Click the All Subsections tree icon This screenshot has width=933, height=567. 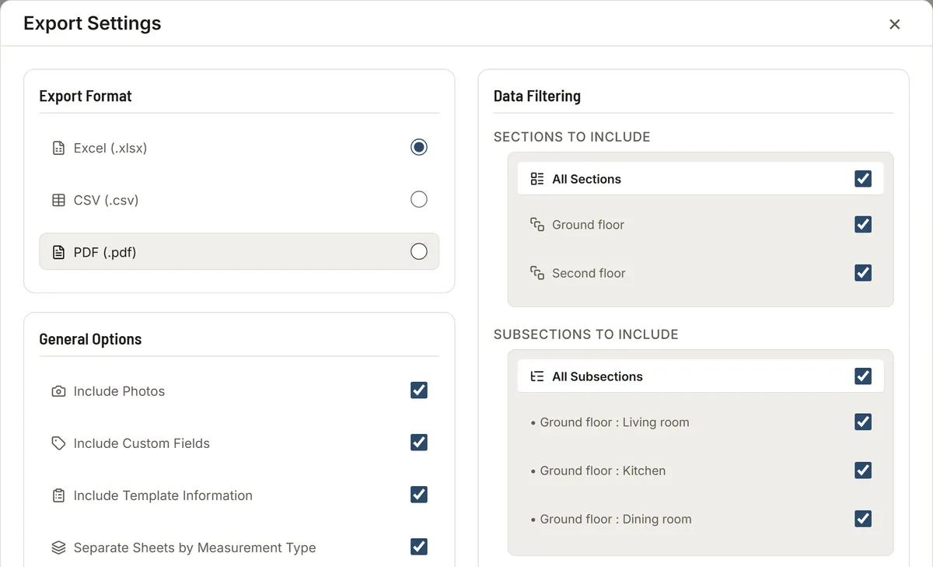[537, 376]
